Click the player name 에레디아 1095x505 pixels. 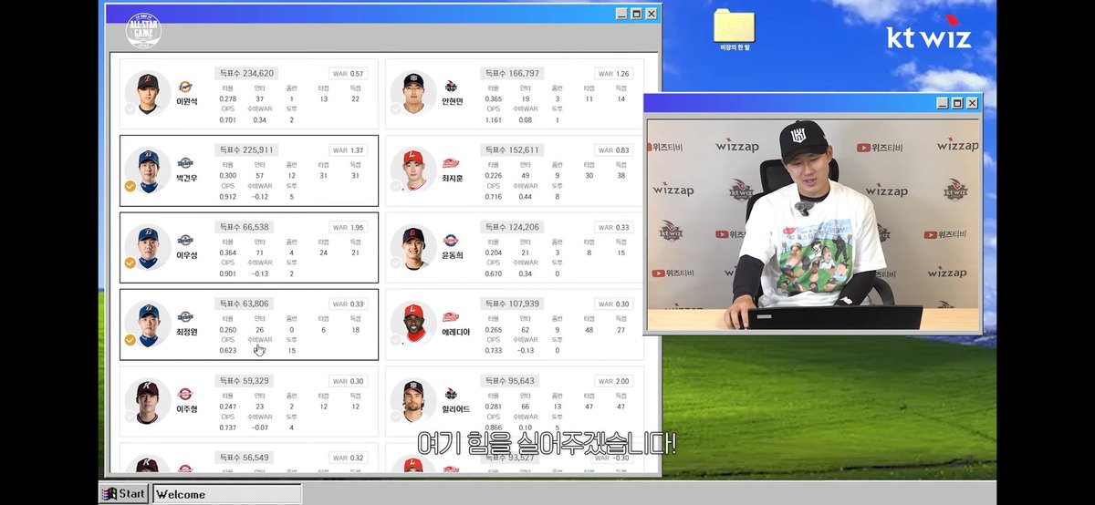click(455, 332)
